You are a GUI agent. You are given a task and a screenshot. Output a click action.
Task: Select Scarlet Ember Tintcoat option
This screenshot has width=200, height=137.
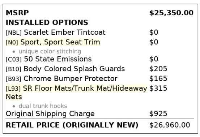click(x=65, y=32)
